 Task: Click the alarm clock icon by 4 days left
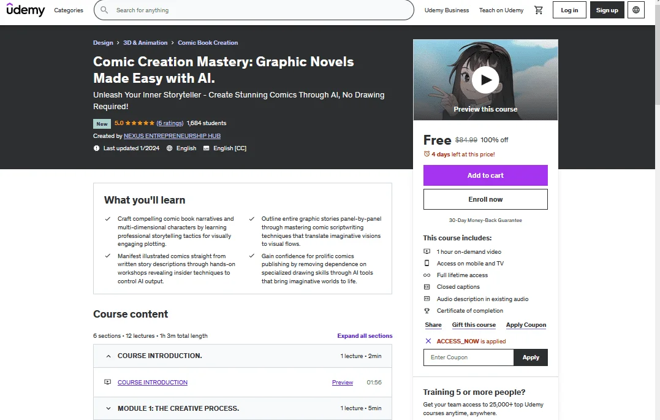(427, 154)
